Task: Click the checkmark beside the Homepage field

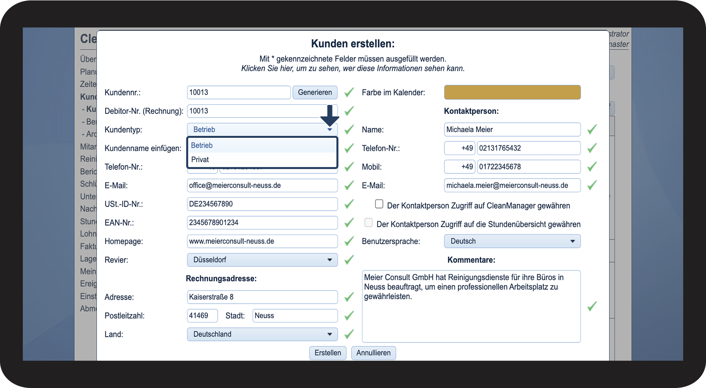Action: click(349, 241)
